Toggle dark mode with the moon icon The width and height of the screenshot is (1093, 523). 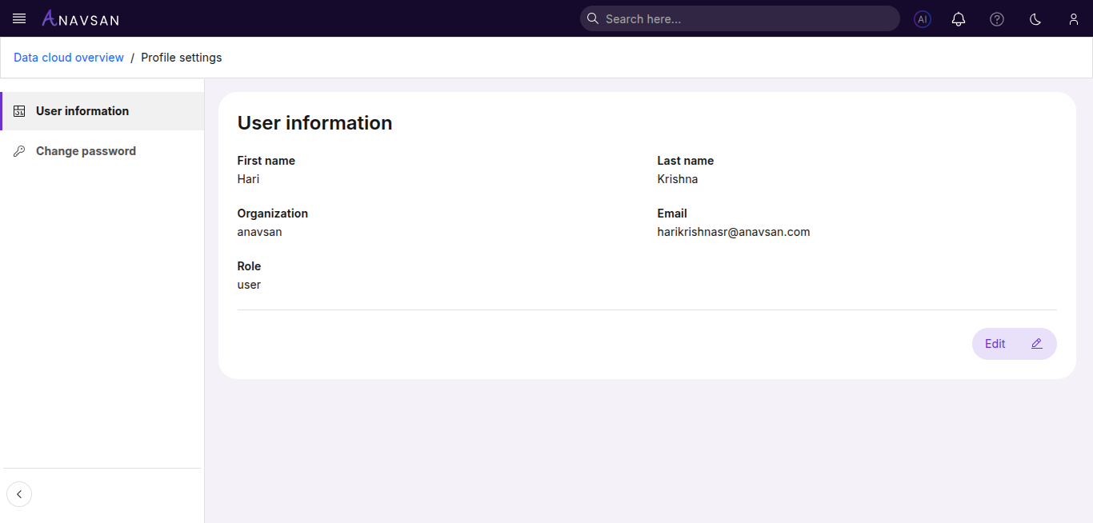1035,18
